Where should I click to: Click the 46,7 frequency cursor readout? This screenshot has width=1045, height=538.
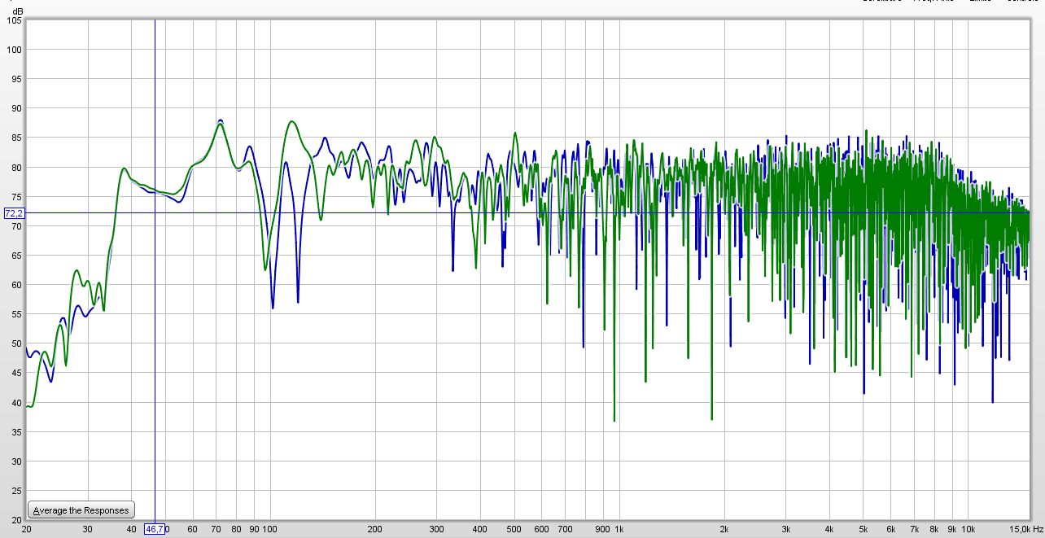tap(155, 529)
